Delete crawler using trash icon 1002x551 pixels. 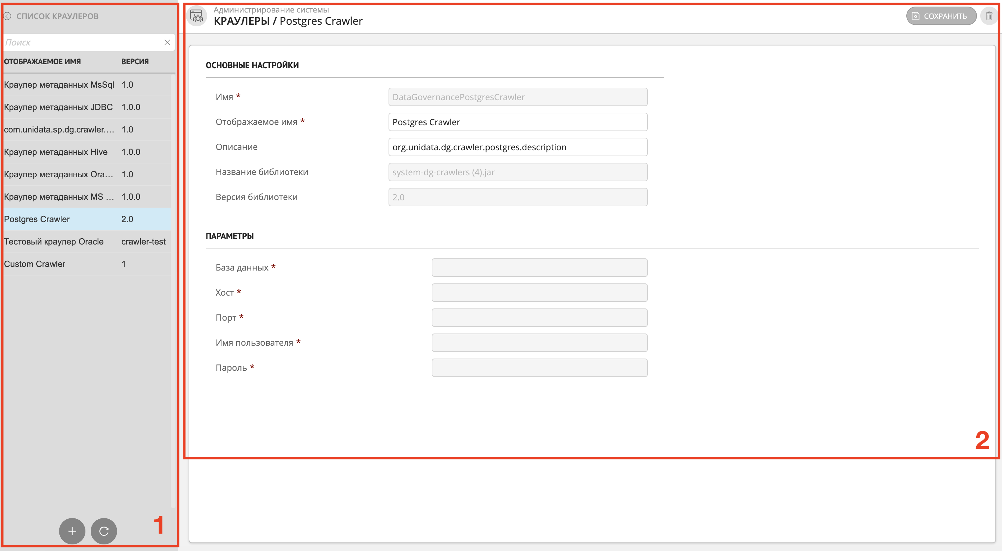[x=989, y=16]
